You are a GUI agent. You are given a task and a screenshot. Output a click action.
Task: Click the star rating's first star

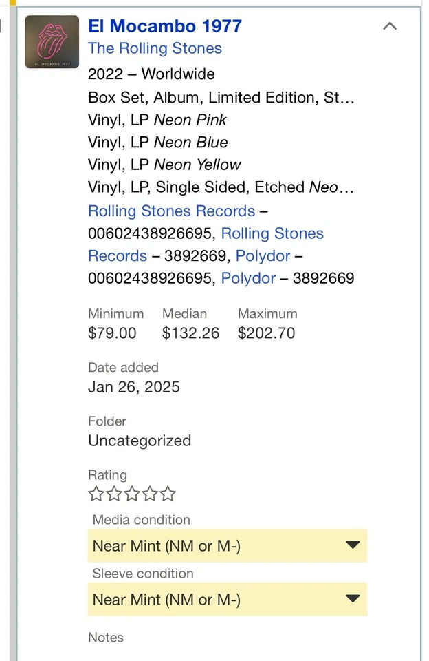pos(96,494)
